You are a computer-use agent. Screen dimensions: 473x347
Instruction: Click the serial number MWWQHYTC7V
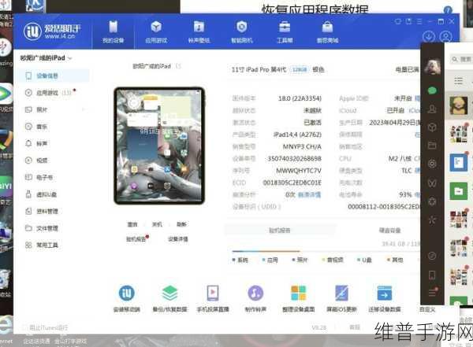click(299, 171)
